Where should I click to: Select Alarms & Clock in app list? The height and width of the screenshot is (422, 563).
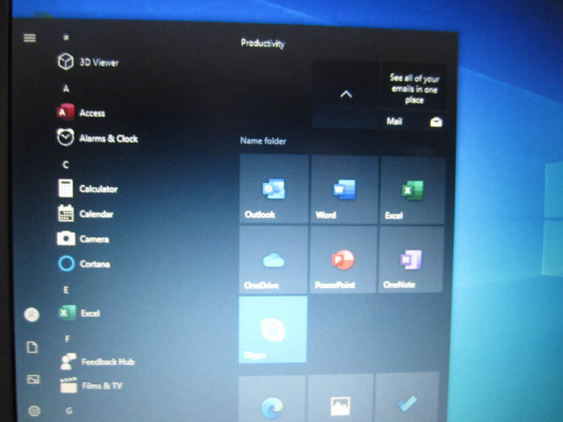click(x=107, y=138)
